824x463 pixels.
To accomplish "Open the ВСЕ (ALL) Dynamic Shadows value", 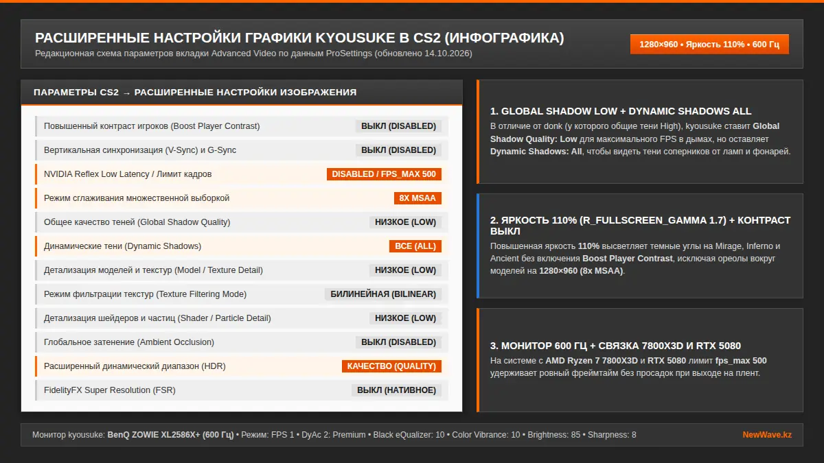I will click(415, 246).
